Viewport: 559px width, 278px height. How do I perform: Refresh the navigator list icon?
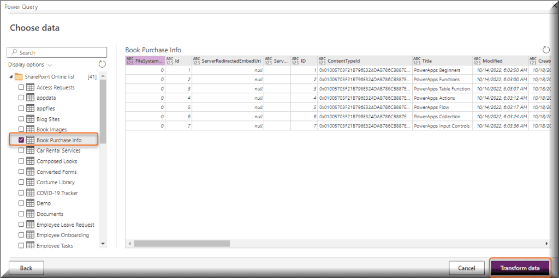coord(102,64)
